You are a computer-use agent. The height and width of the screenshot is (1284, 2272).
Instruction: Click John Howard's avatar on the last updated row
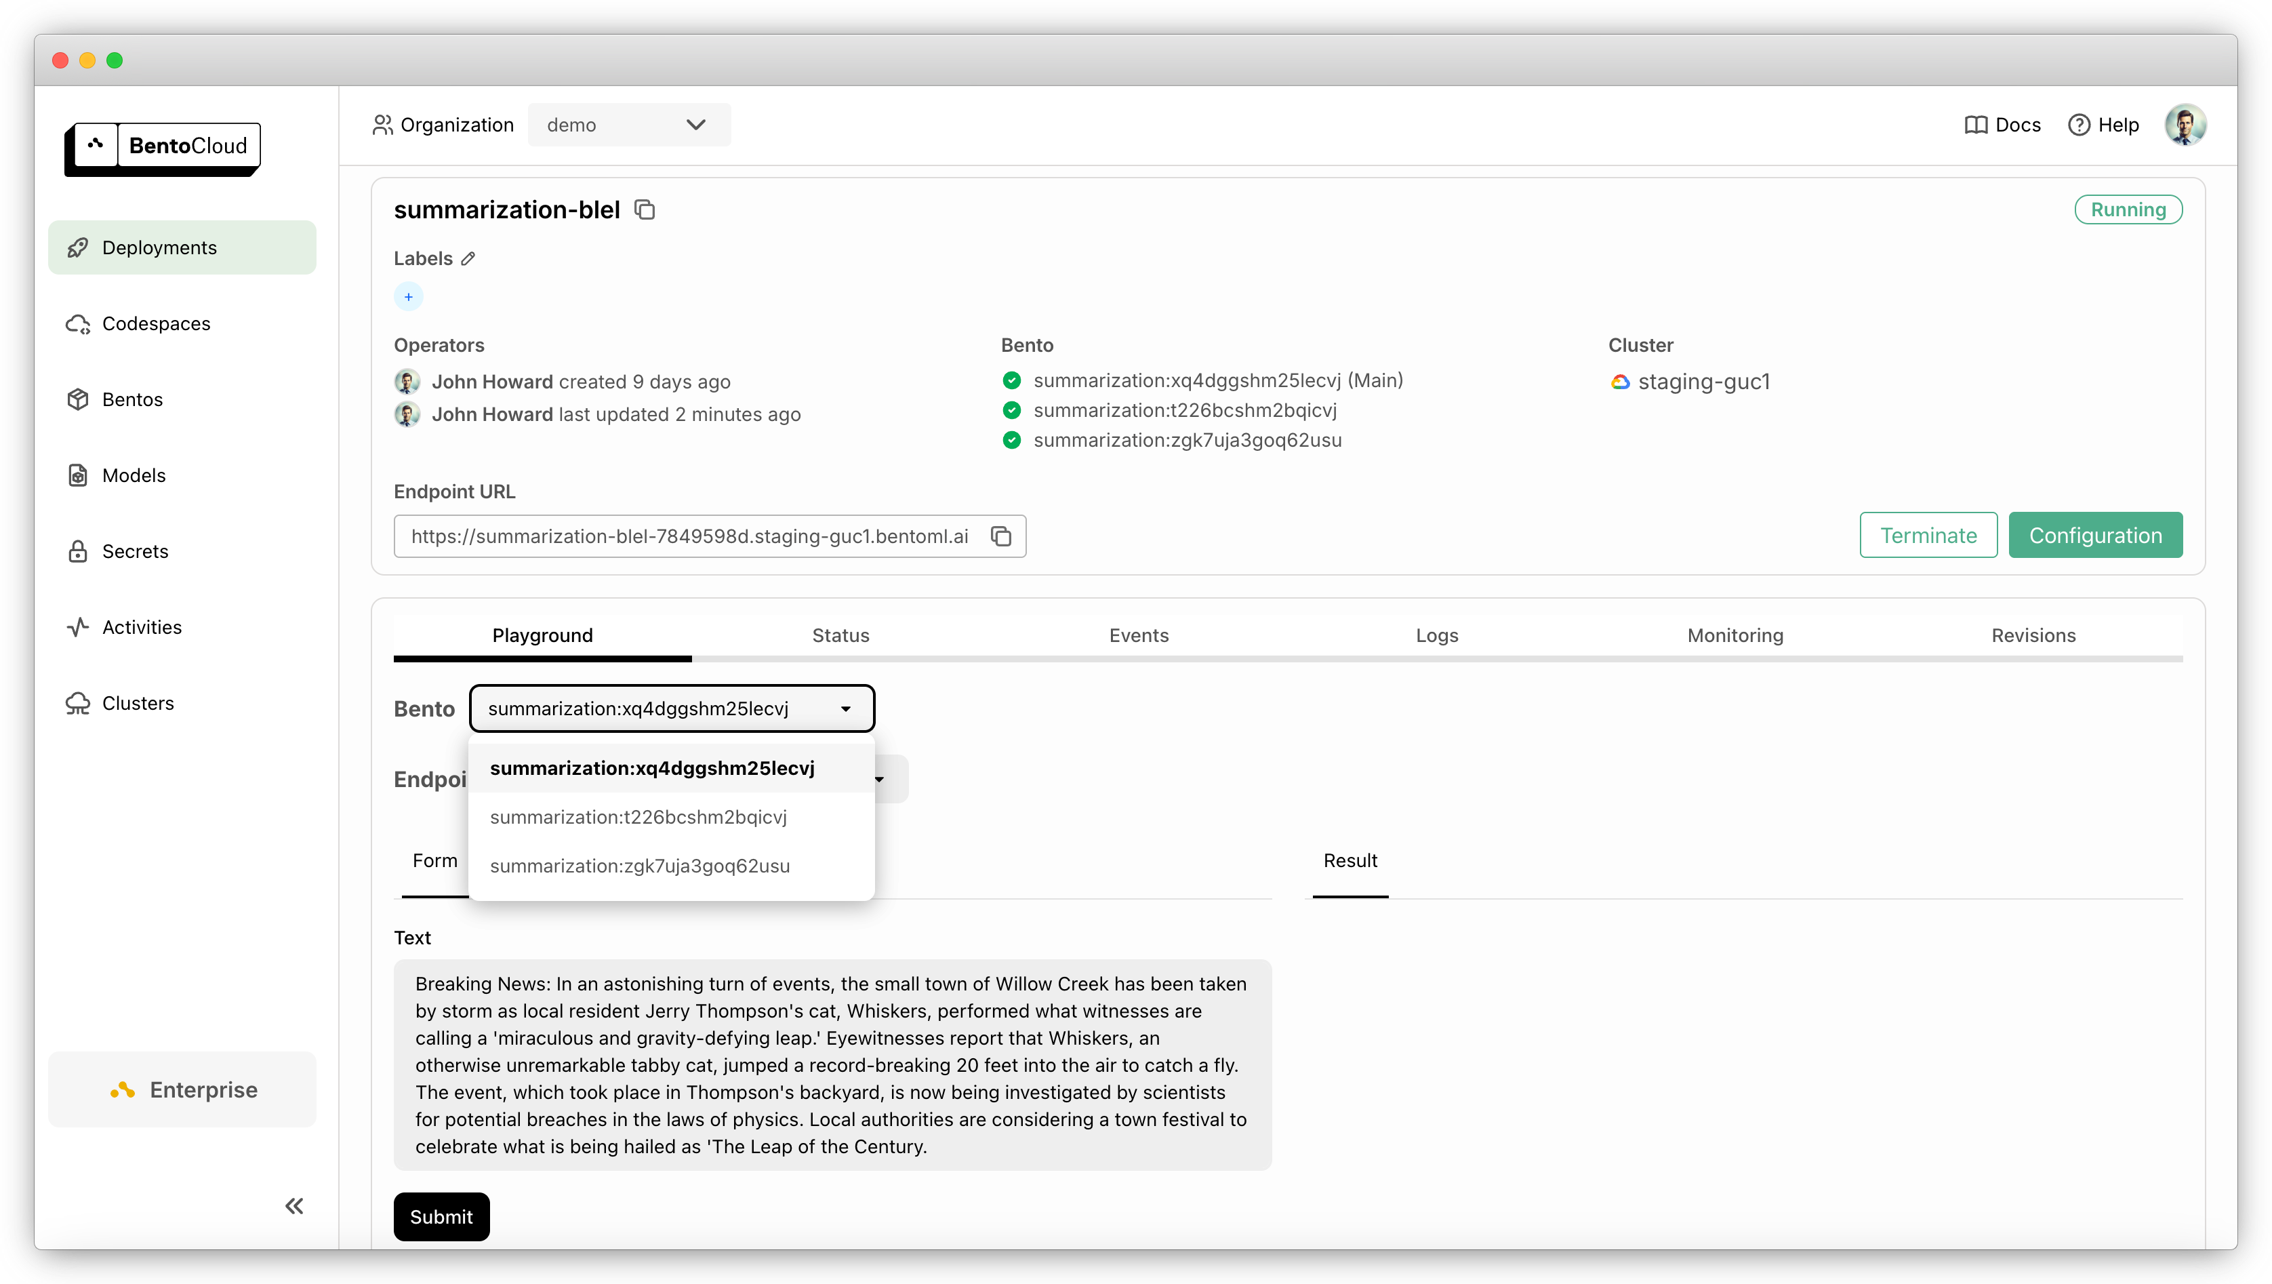click(x=407, y=414)
